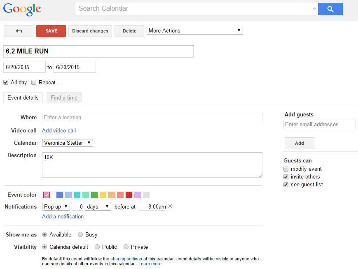
Task: Open the More Actions dropdown
Action: point(194,31)
